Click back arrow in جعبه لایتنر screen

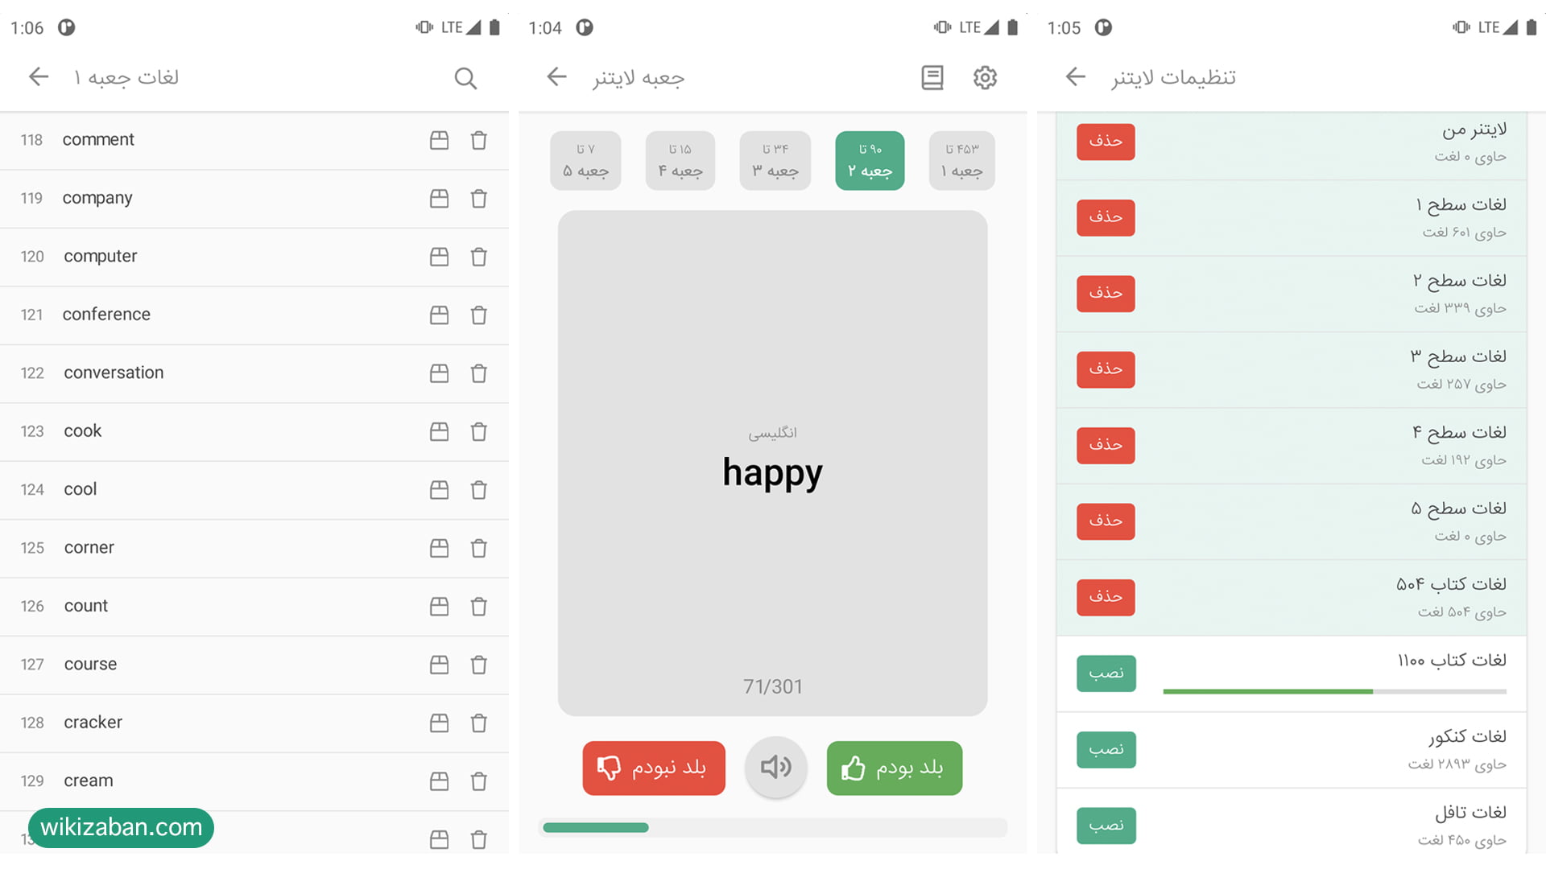(x=556, y=77)
